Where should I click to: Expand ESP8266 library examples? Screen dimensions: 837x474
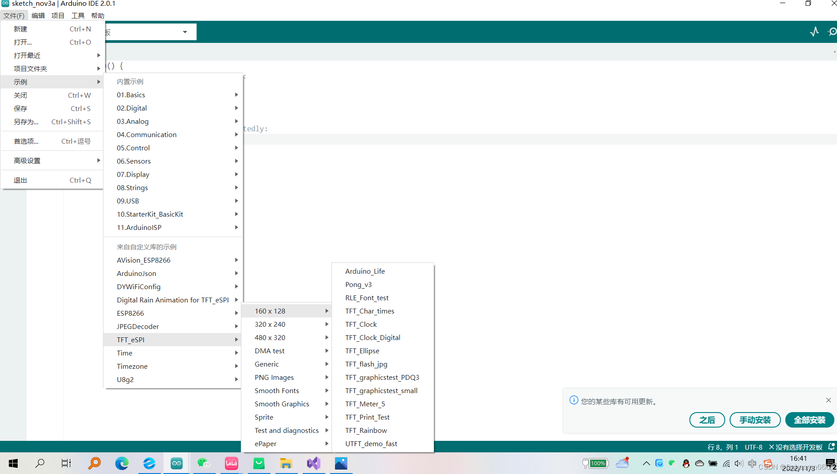point(173,313)
